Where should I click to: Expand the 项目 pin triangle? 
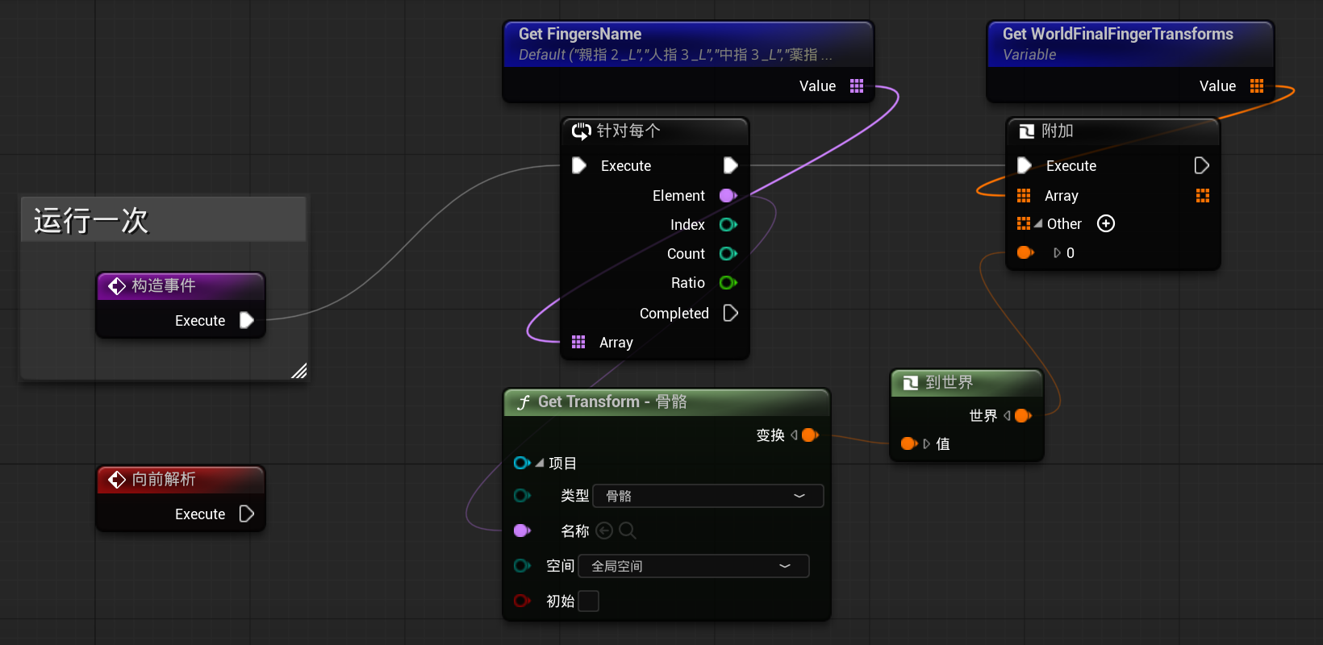tap(539, 464)
